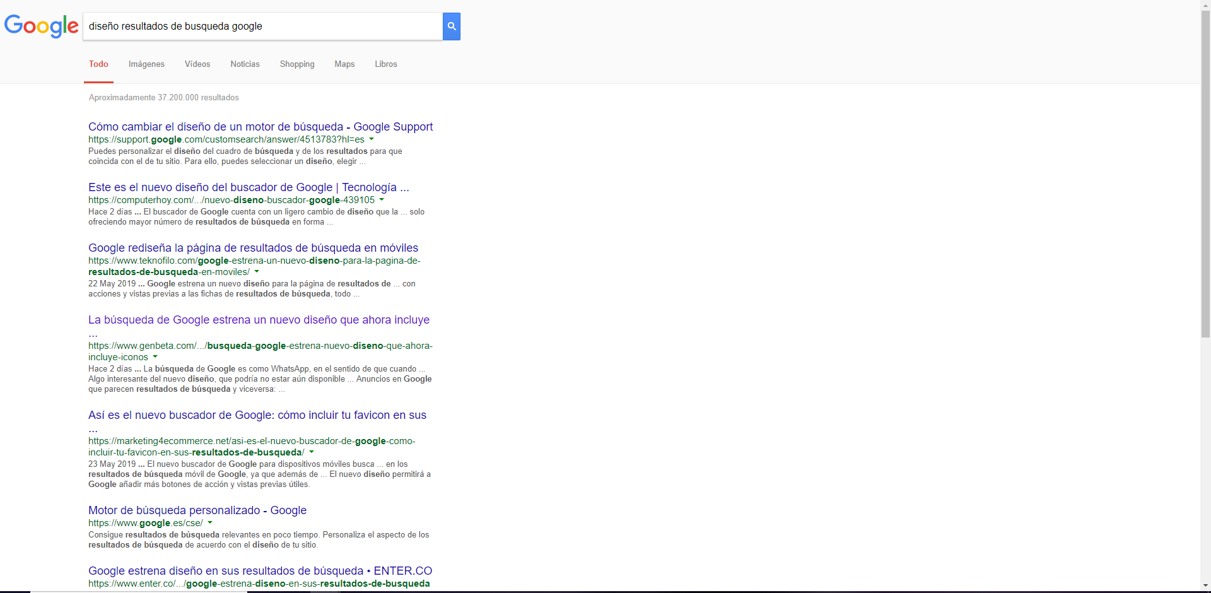Screen dimensions: 1211x593
Task: Click 'Aproximadamente 37.200.000 resultados' text
Action: click(x=164, y=98)
